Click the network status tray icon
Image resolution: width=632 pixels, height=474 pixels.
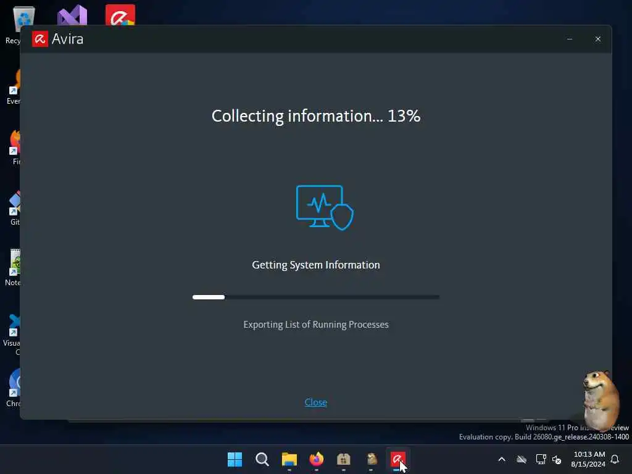pos(541,459)
